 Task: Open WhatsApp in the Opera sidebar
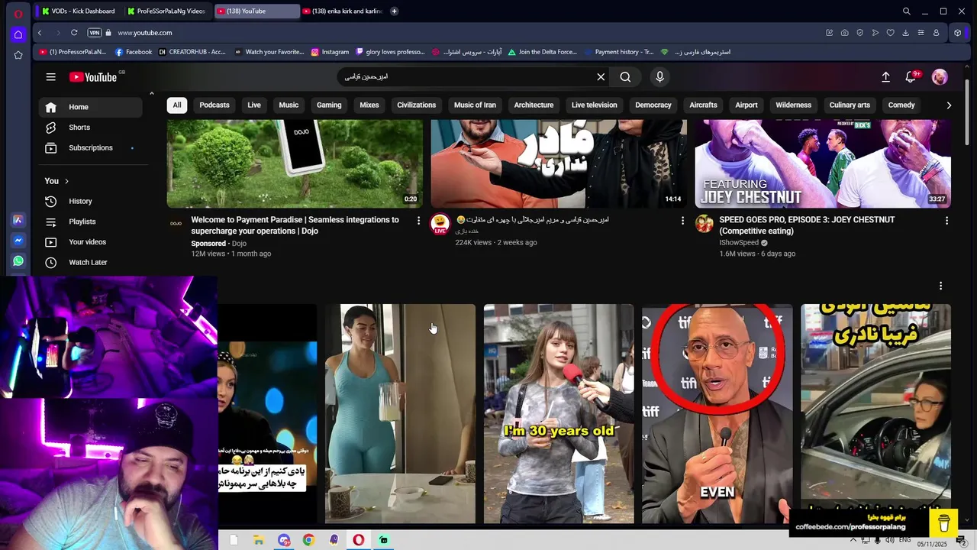[x=18, y=260]
